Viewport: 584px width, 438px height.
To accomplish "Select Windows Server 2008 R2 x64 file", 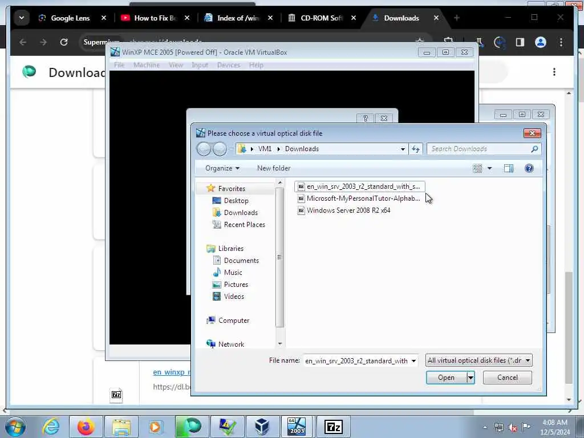I will (344, 210).
